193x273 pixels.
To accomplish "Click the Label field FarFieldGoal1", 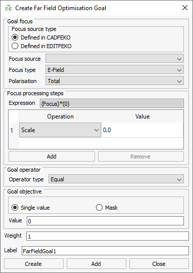I will click(105, 251).
